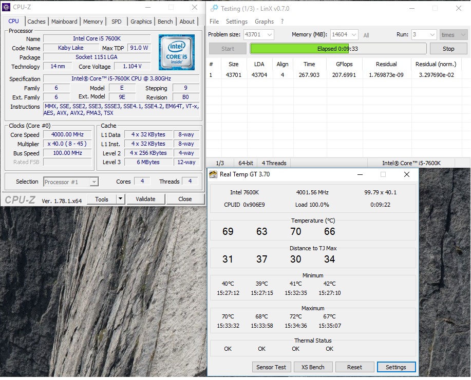Image resolution: width=471 pixels, height=380 pixels.
Task: Click the LinX elapsed time progress bar
Action: click(338, 49)
